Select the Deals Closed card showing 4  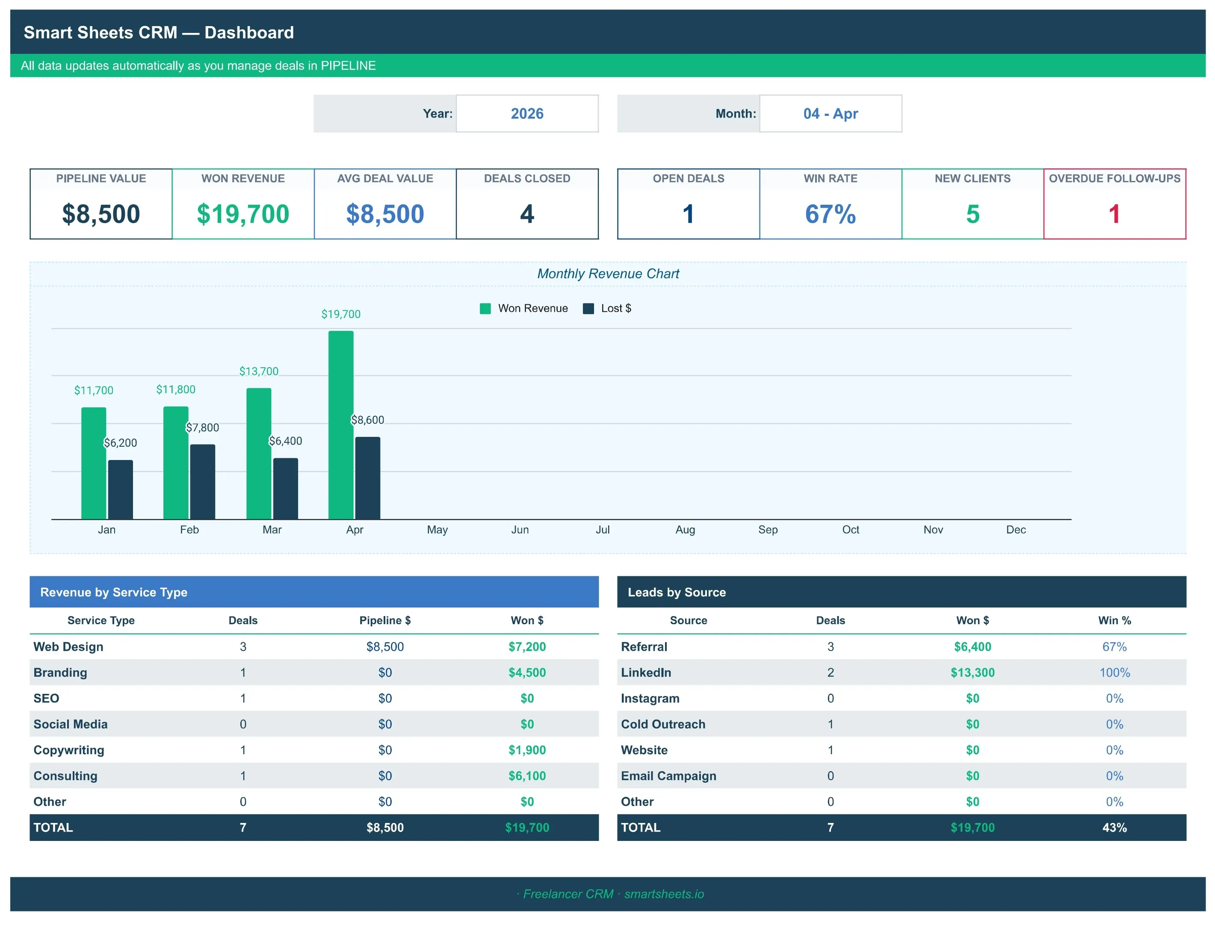click(527, 204)
